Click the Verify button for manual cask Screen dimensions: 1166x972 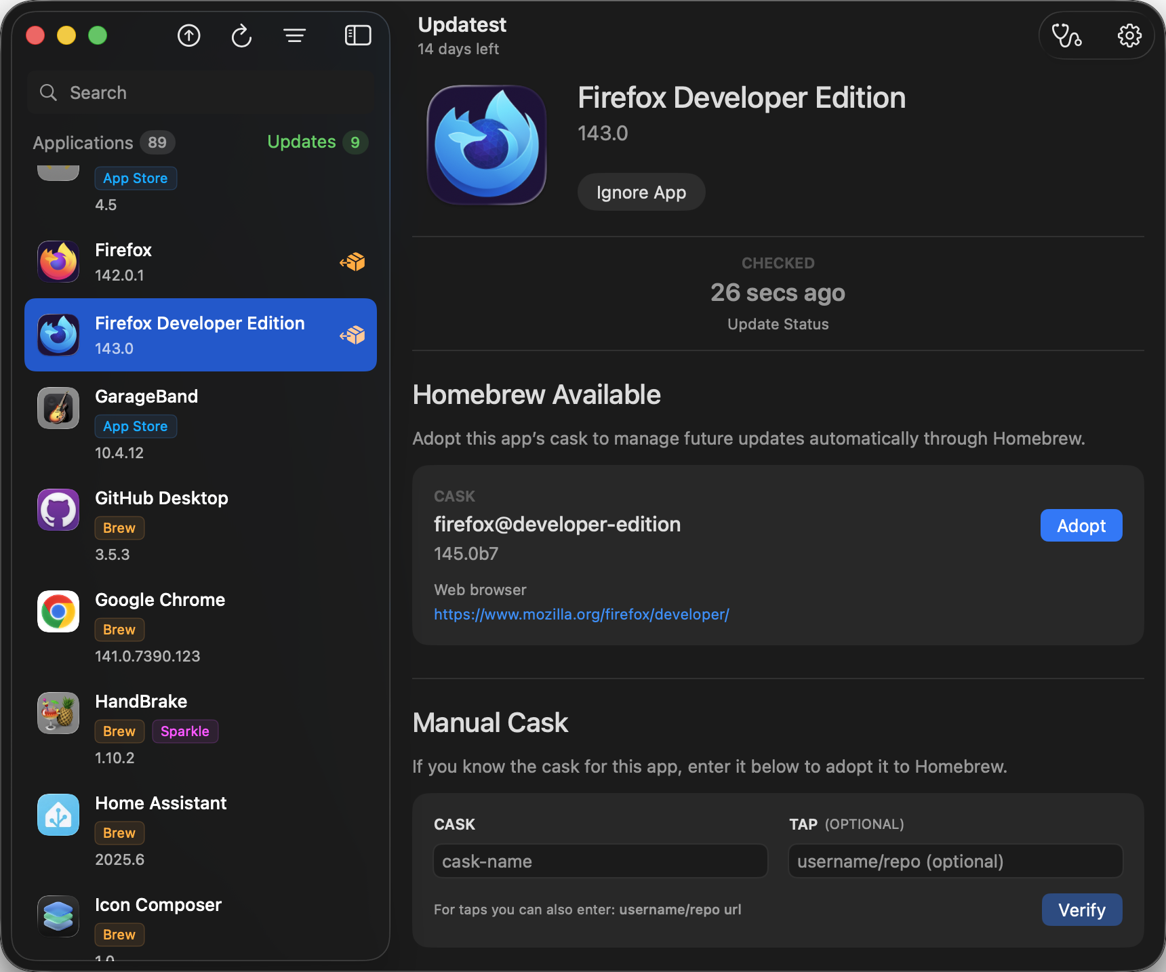1081,910
